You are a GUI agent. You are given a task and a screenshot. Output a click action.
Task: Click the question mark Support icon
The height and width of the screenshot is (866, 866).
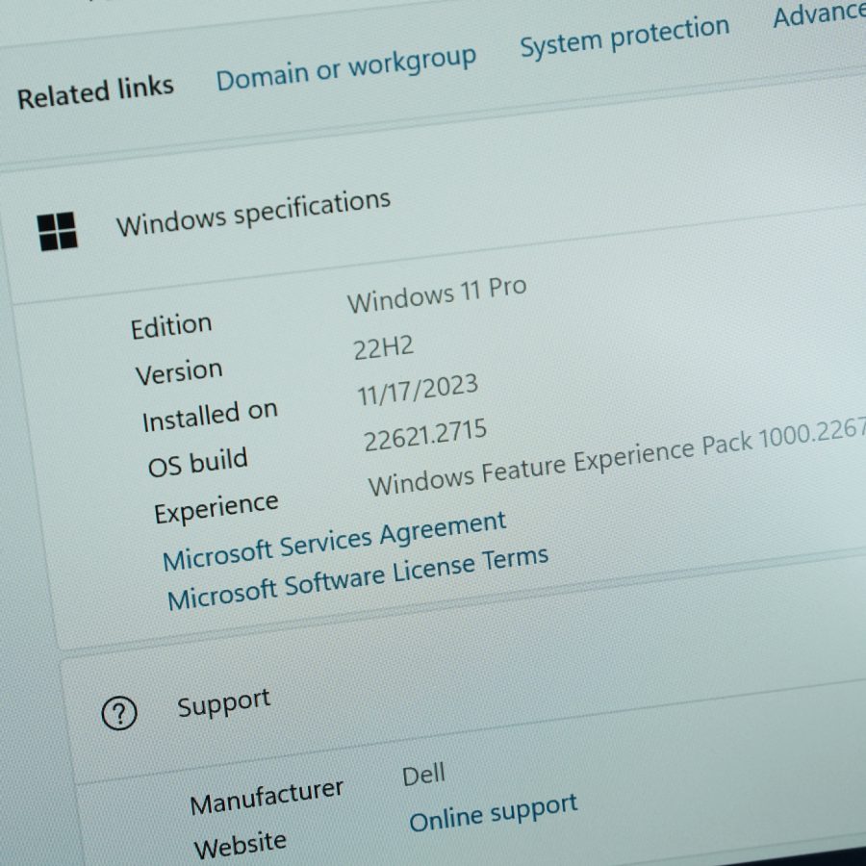click(x=119, y=713)
